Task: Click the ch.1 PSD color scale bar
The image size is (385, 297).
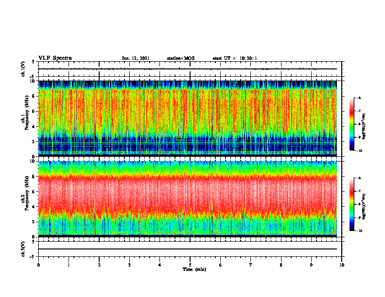Action: pos(351,124)
